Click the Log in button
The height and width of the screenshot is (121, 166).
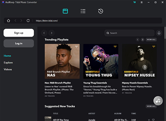tap(19, 43)
